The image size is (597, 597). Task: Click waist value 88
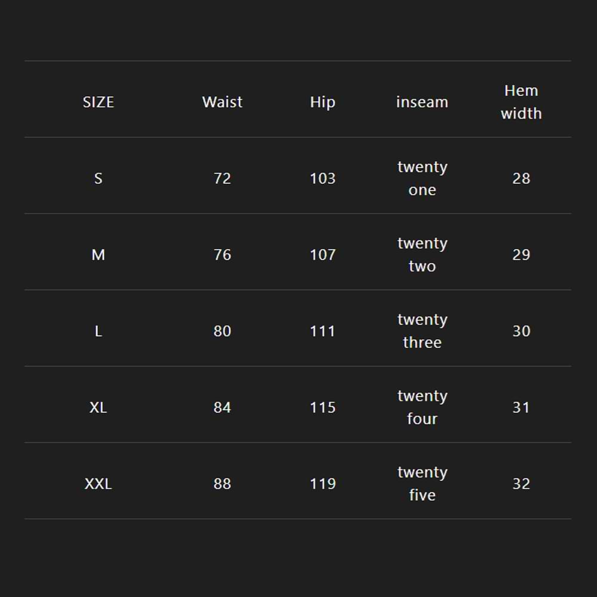(222, 484)
